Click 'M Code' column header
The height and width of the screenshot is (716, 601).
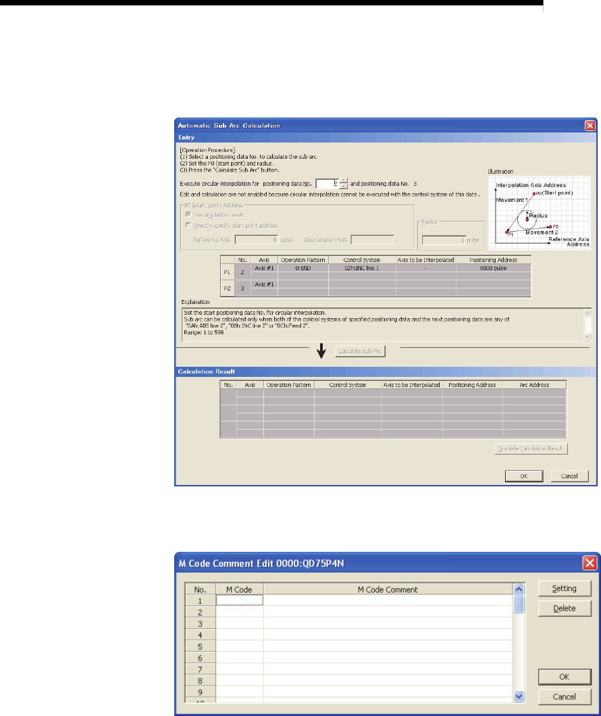239,590
